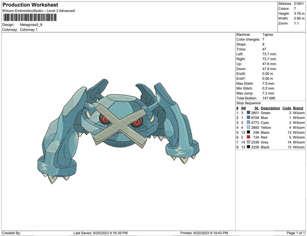Click the Stops value 8
This screenshot has width=307, height=236.
tap(263, 44)
